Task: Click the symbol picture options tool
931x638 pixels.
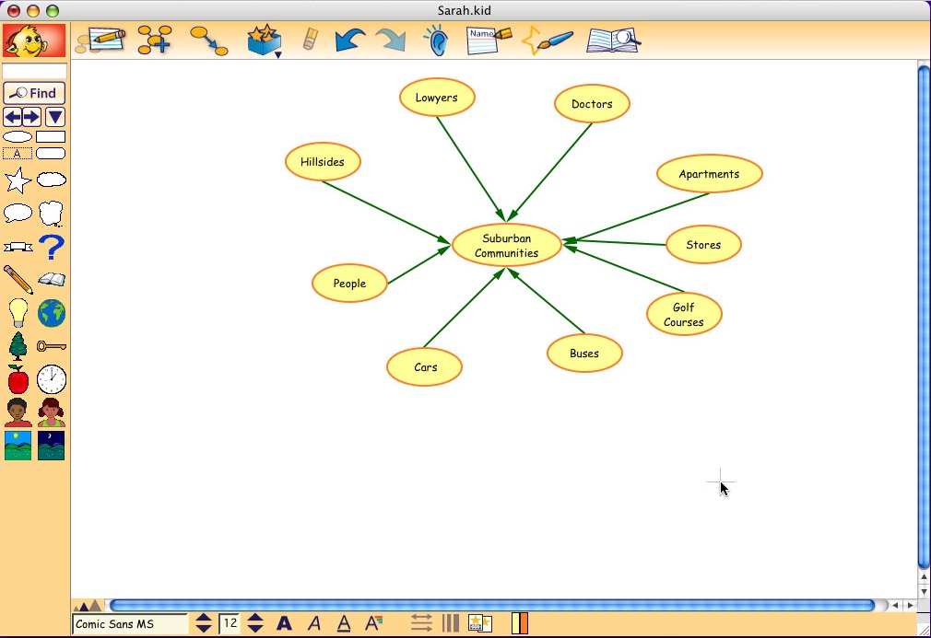Action: 479,623
